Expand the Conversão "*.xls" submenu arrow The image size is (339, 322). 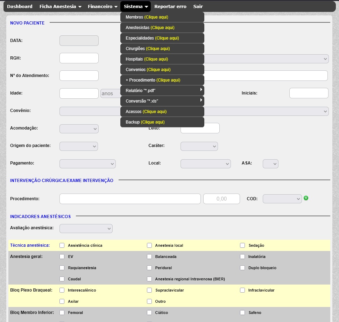[201, 101]
